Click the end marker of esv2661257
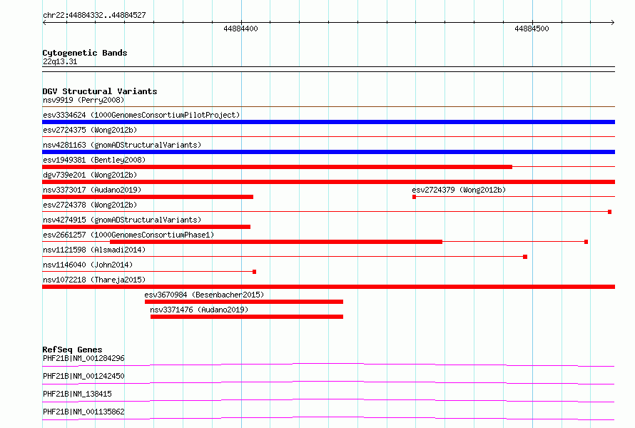This screenshot has width=635, height=428. [586, 242]
